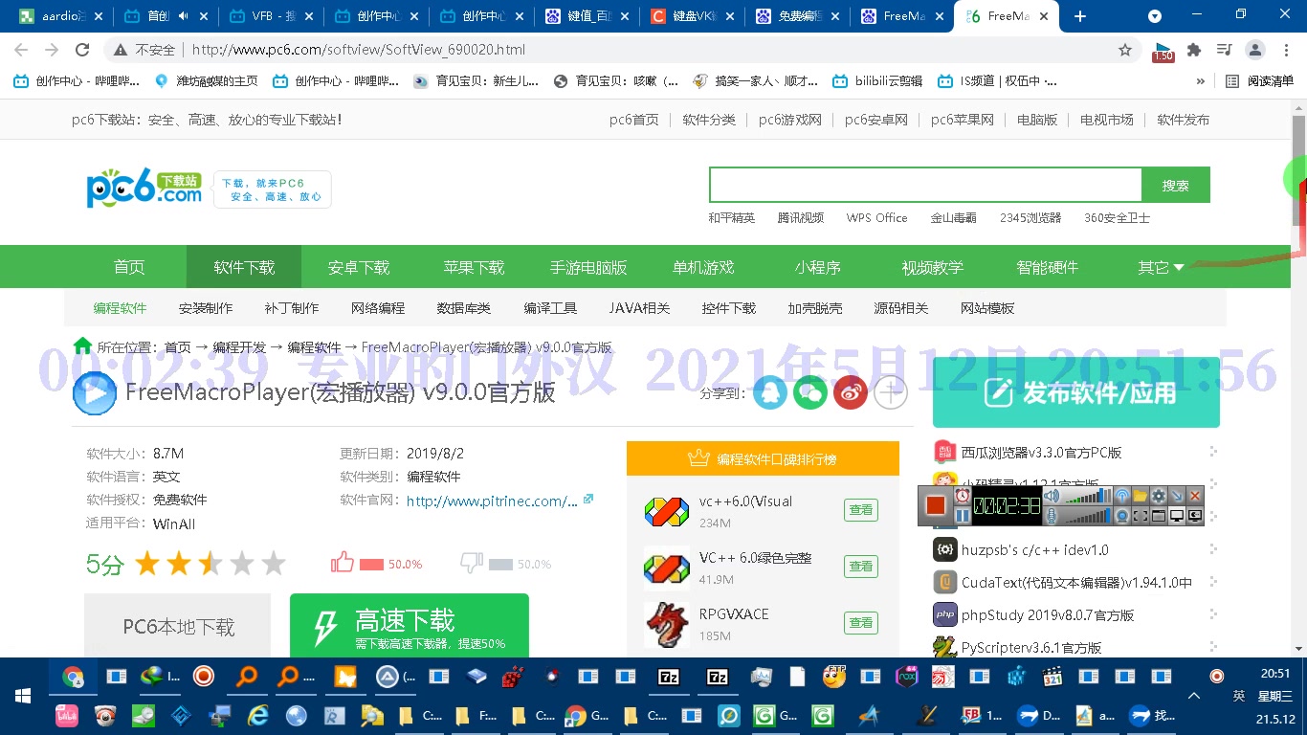Toggle the recorder's webcam icon

pyautogui.click(x=1122, y=516)
